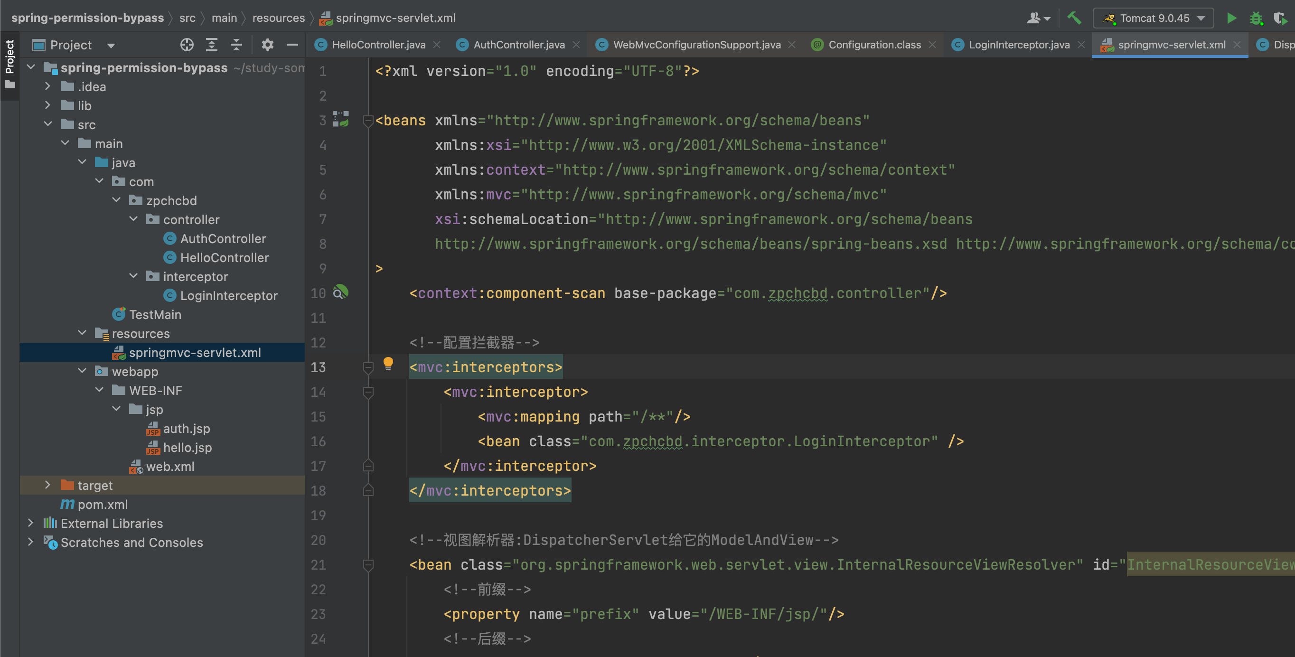The height and width of the screenshot is (657, 1295).
Task: Click the Build project hammer icon
Action: 1074,18
